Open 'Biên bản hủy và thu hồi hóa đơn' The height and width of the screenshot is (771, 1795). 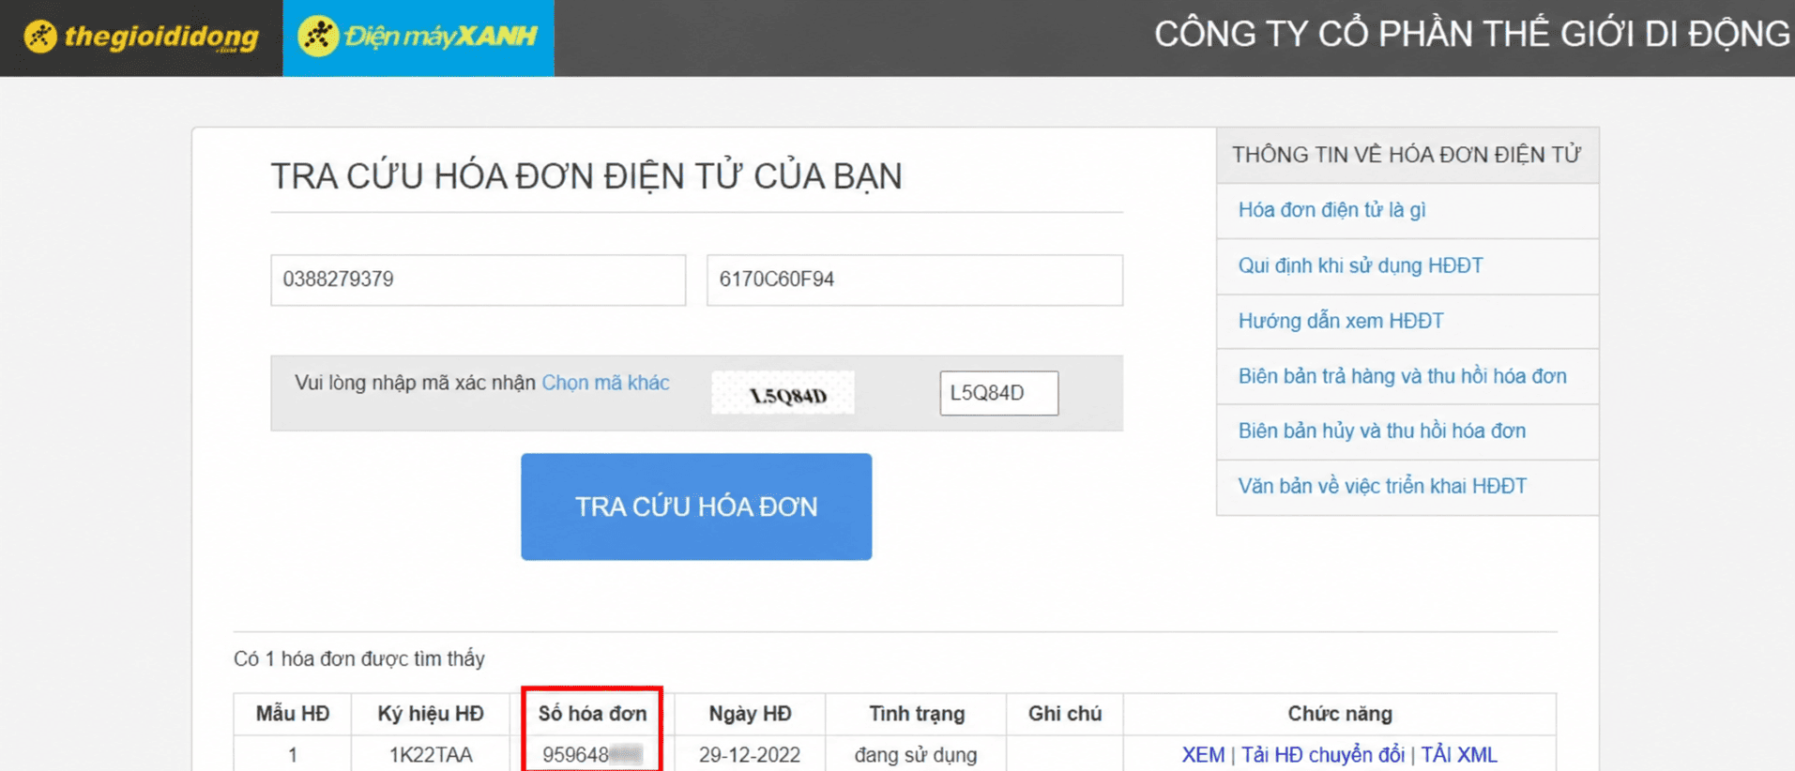1381,431
